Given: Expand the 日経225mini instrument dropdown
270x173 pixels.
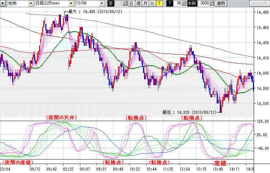Looking at the screenshot, I should (x=71, y=3).
